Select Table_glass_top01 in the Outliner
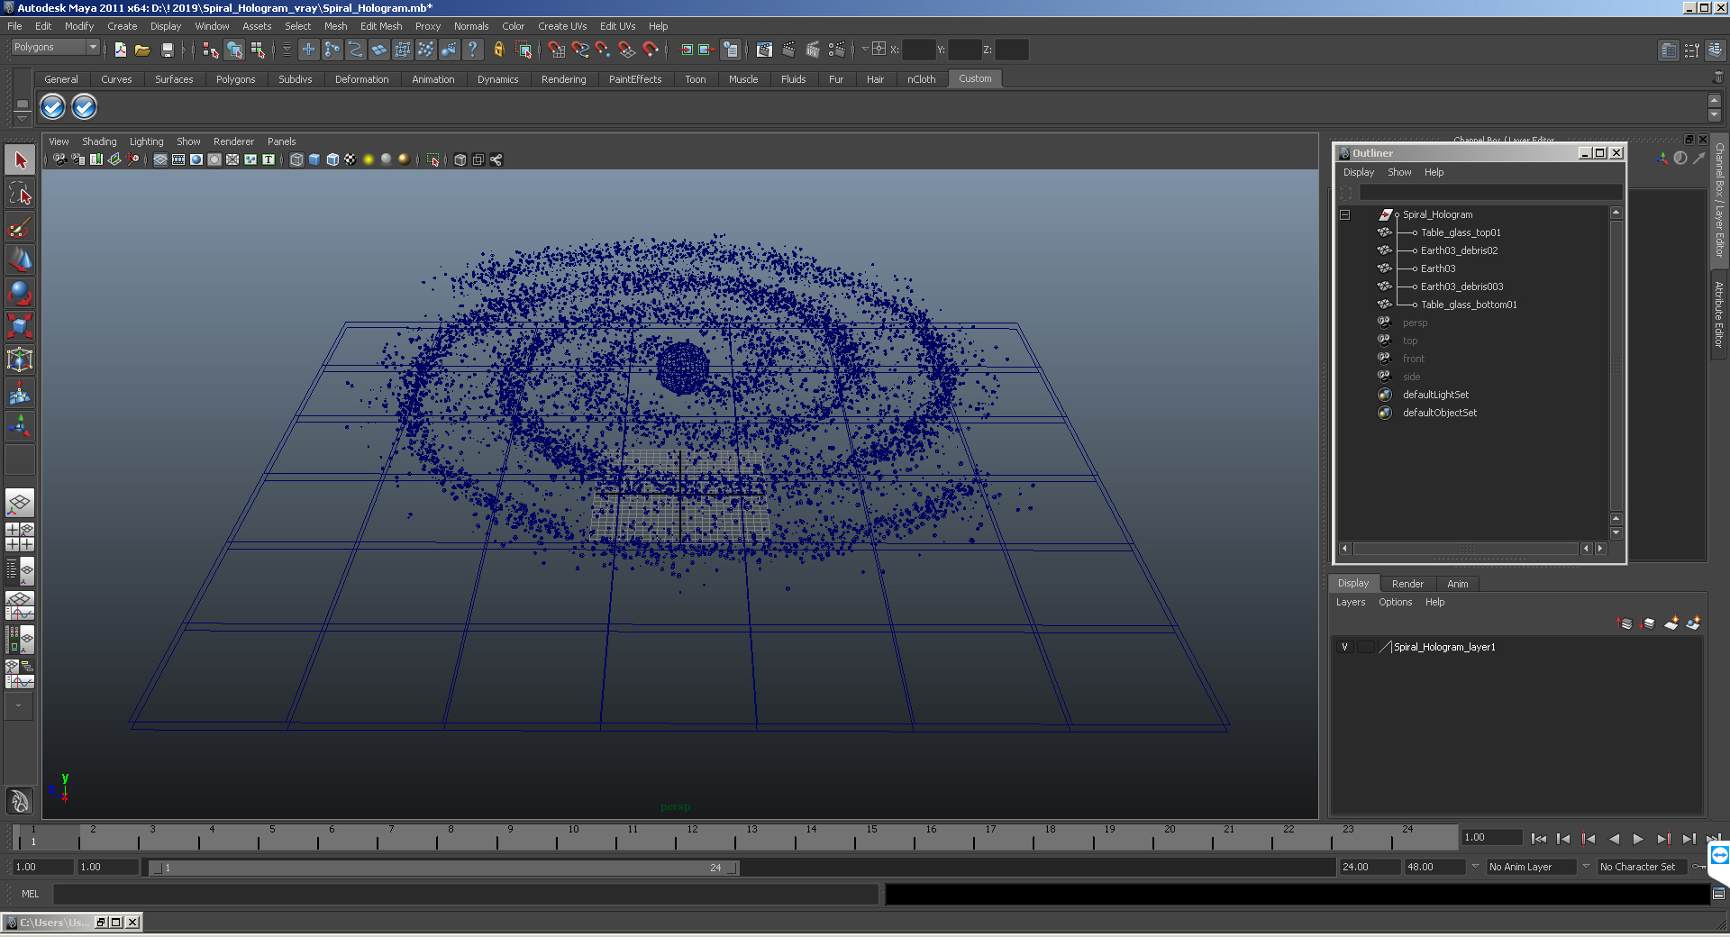The image size is (1730, 937). [x=1461, y=232]
